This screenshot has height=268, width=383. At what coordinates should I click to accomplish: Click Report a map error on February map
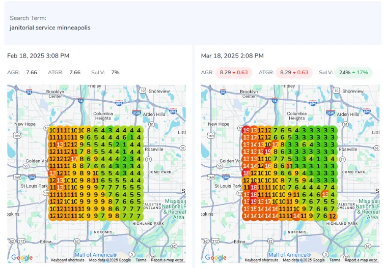pos(167,260)
